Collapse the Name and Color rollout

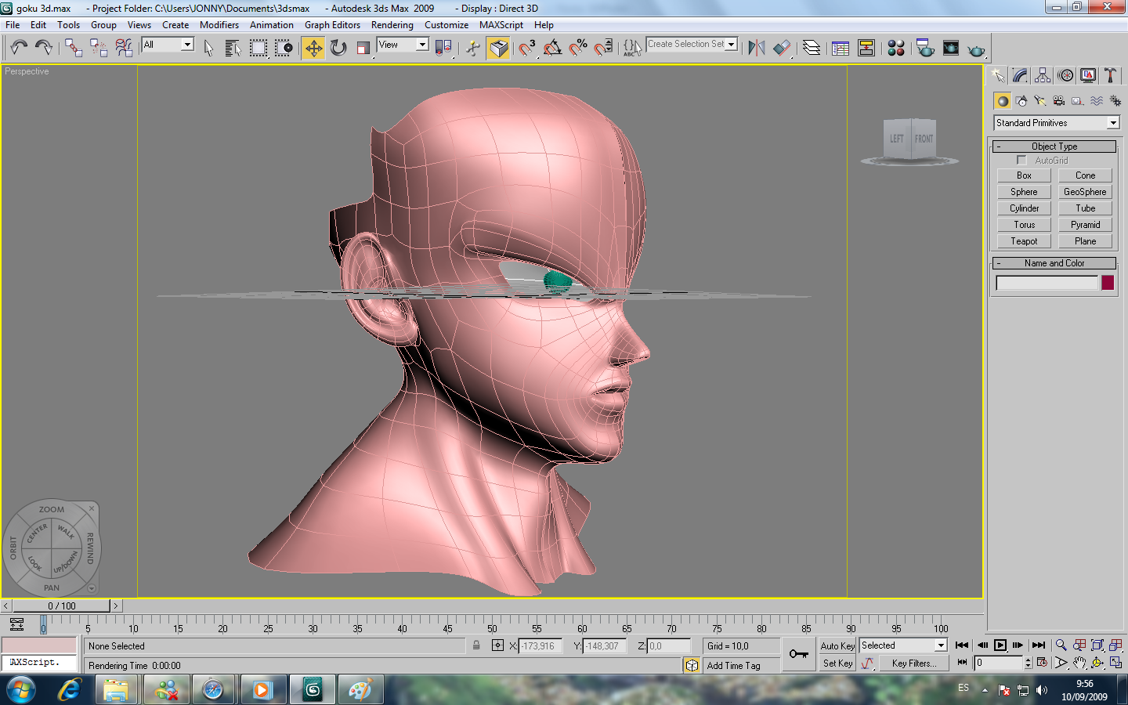coord(1054,263)
